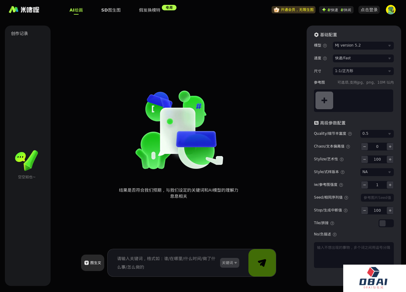The width and height of the screenshot is (406, 292).
Task: Increase the Stylize/艺术性 value
Action: point(390,159)
